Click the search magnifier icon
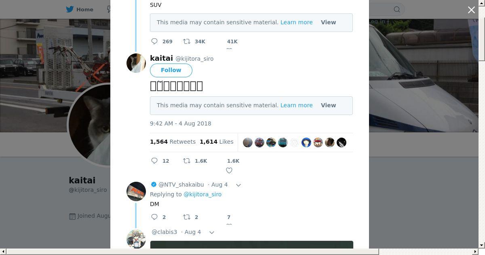Image resolution: width=485 pixels, height=255 pixels. point(397,9)
